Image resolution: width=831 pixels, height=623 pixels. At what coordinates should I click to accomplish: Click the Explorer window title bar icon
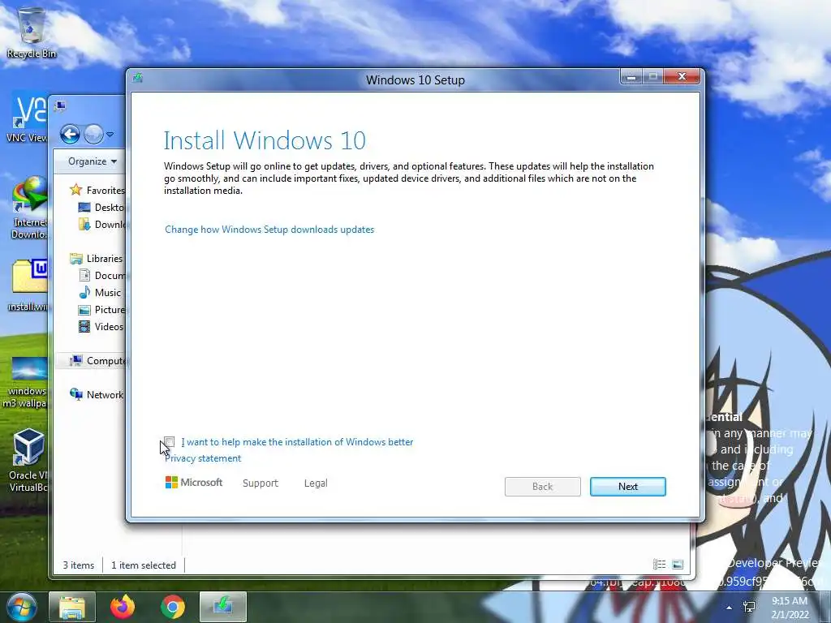pyautogui.click(x=60, y=106)
